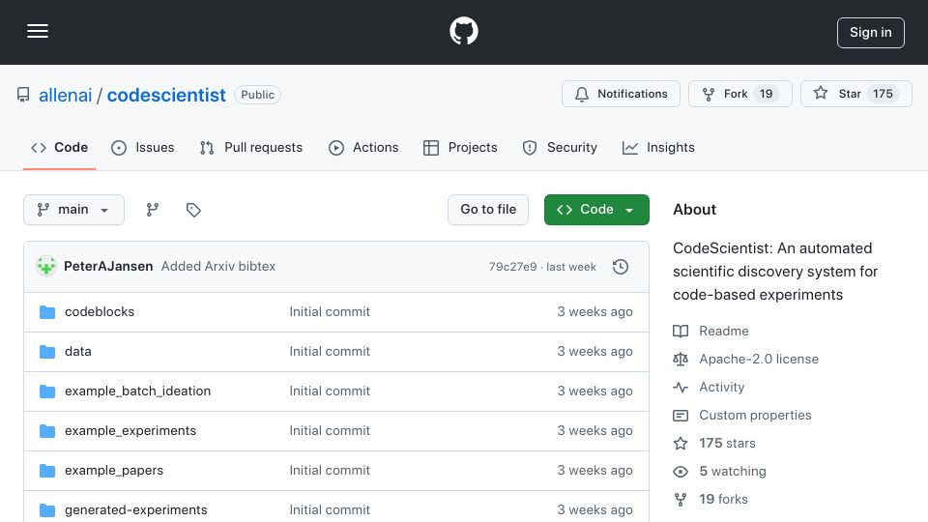Image resolution: width=928 pixels, height=522 pixels.
Task: Click the eye icon beside 5 watching
Action: point(681,472)
